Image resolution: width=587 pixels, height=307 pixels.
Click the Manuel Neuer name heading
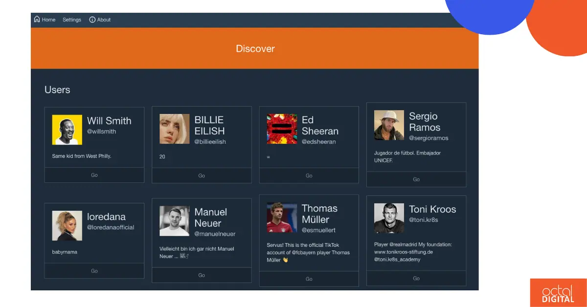click(211, 218)
